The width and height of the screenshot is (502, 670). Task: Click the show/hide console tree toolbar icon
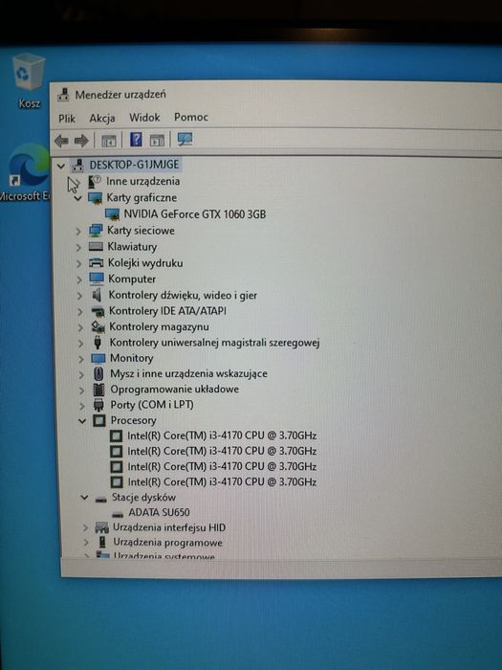108,140
